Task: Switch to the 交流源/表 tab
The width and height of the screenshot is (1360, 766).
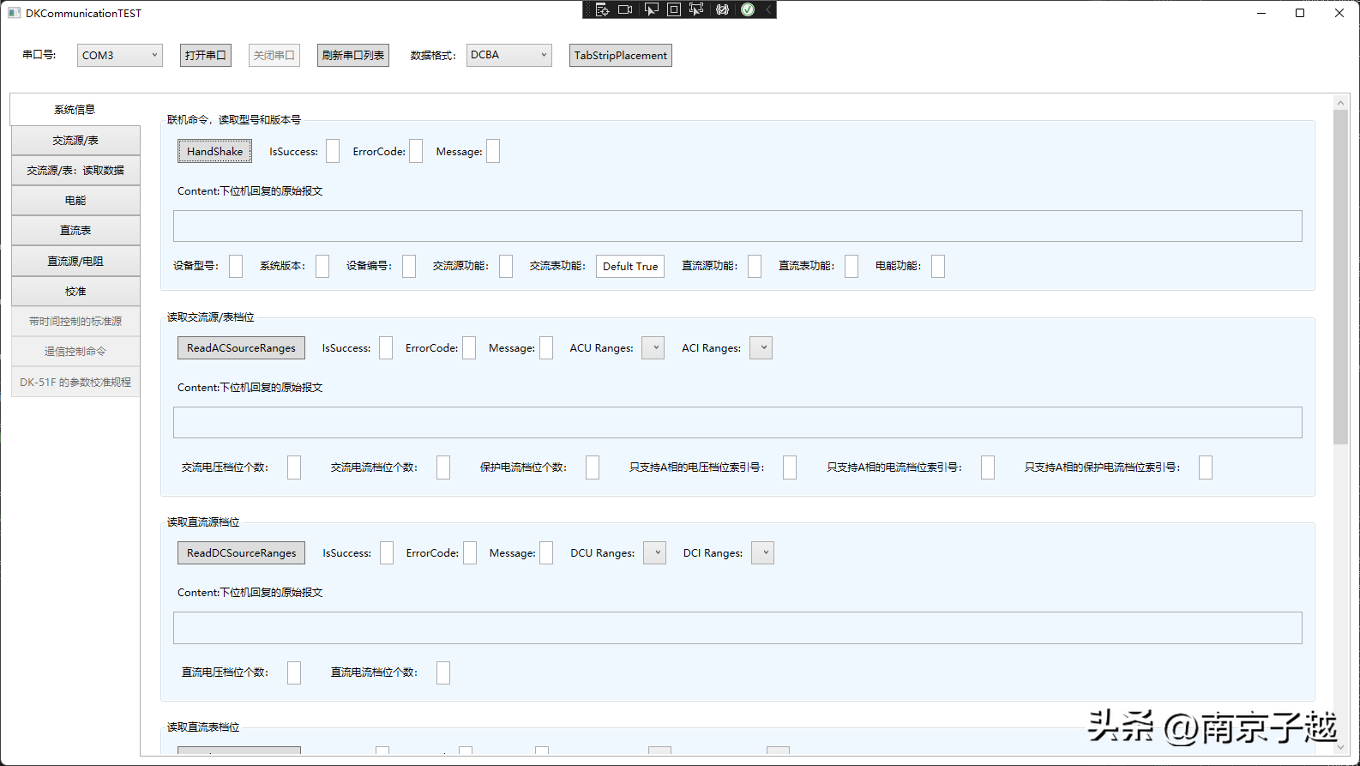Action: (75, 141)
